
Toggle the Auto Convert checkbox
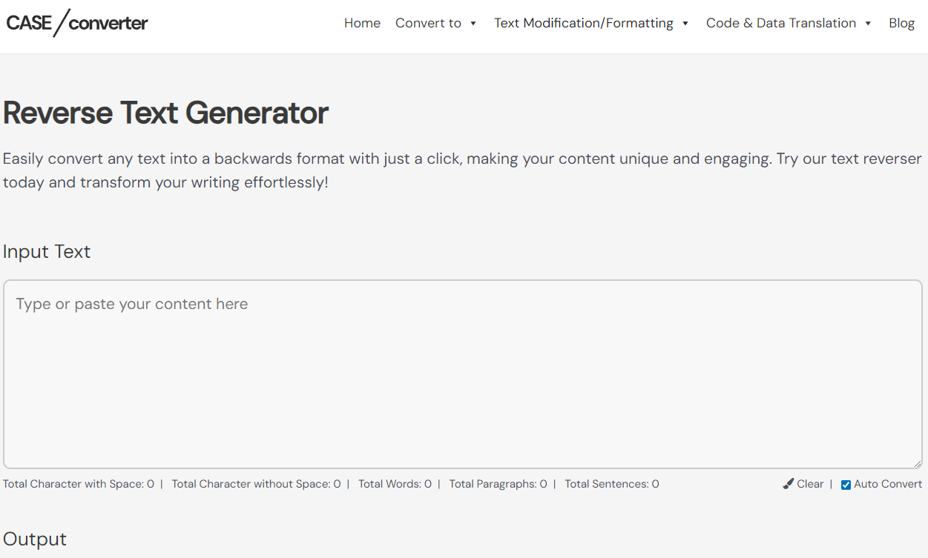(x=846, y=485)
